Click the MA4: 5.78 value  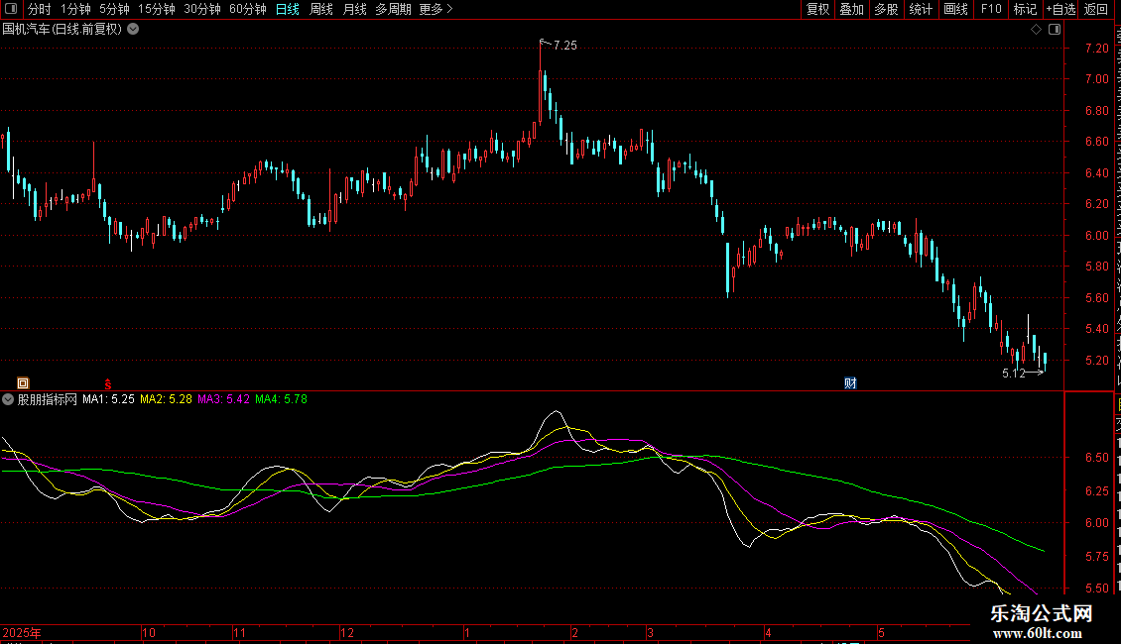pyautogui.click(x=281, y=400)
